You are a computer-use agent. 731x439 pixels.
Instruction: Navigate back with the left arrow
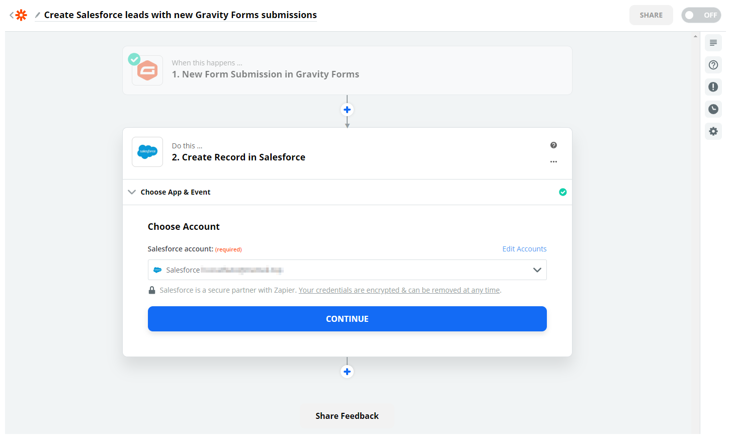coord(11,15)
